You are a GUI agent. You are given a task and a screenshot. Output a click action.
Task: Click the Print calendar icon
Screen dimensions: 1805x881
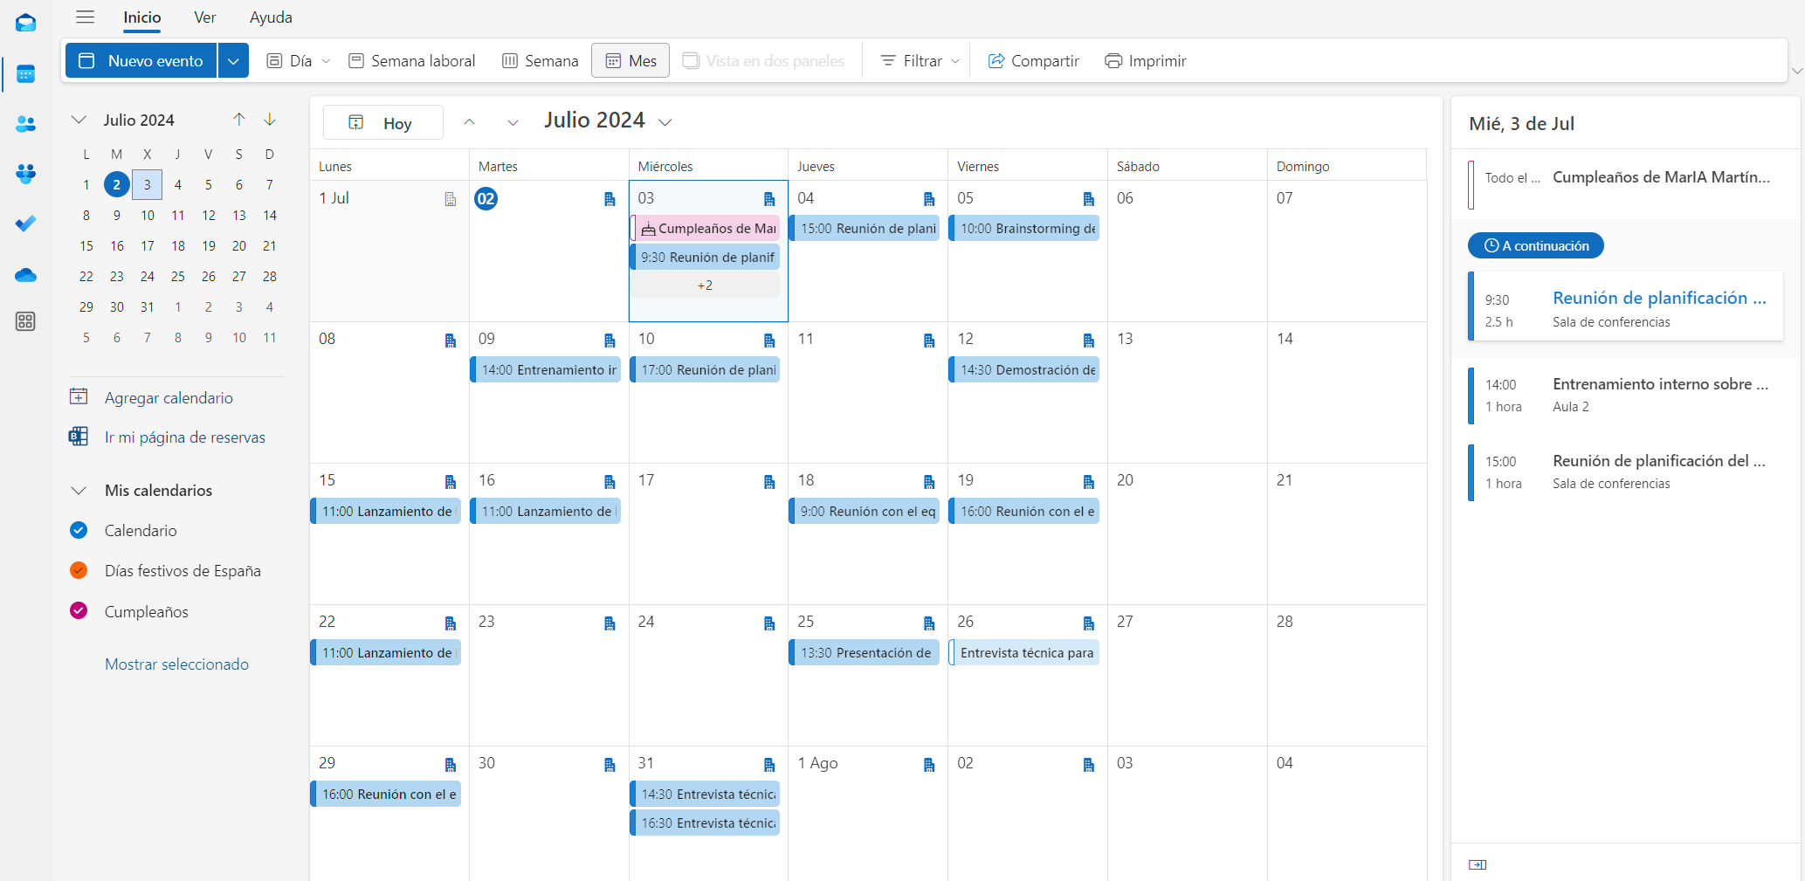(x=1113, y=60)
